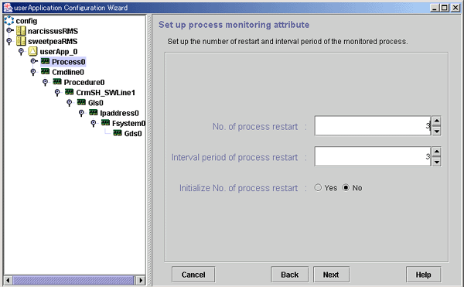Screen dimensions: 464x287
Task: Click the Next button
Action: click(x=331, y=275)
